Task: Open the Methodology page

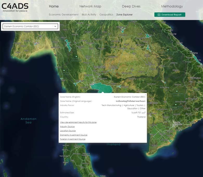Action: coord(172,6)
